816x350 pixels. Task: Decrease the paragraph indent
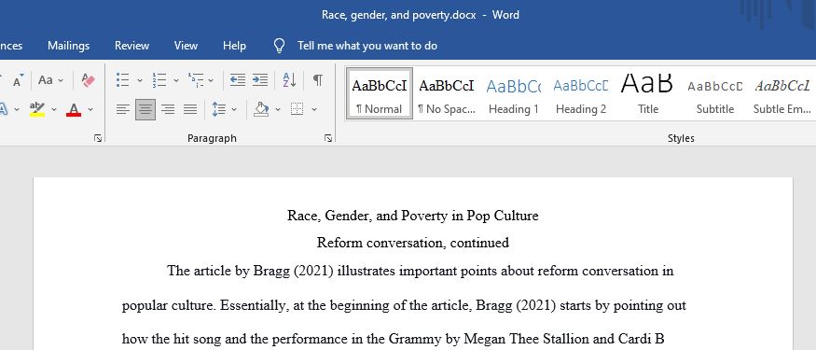pos(238,80)
